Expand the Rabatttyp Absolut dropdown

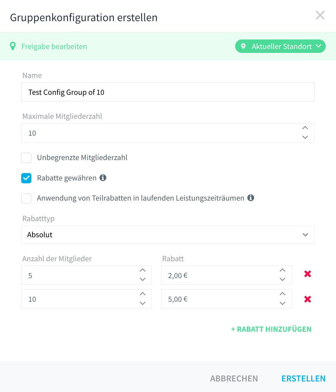[168, 234]
